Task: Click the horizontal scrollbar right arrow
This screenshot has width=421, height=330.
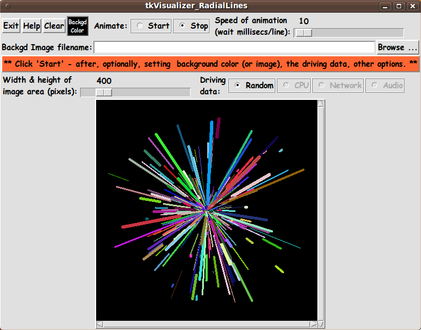Action: click(x=313, y=324)
